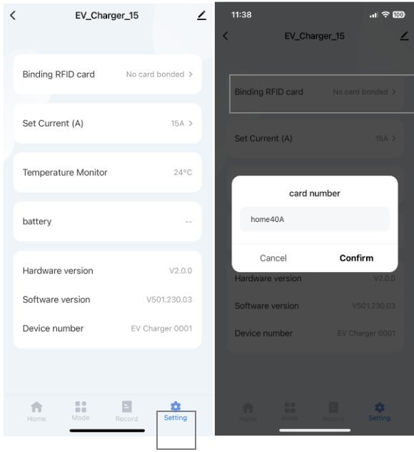Tap the edit pencil icon on the left screen

tap(202, 15)
